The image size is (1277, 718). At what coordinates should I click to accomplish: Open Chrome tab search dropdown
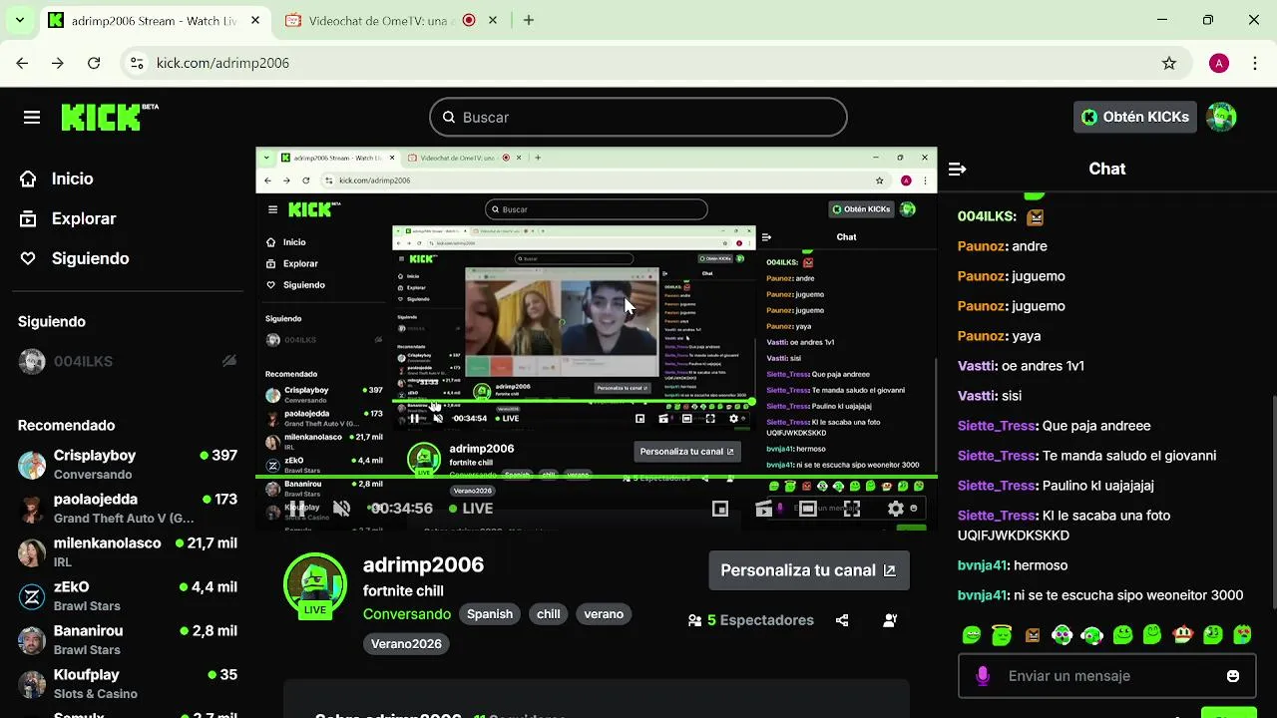(x=19, y=20)
